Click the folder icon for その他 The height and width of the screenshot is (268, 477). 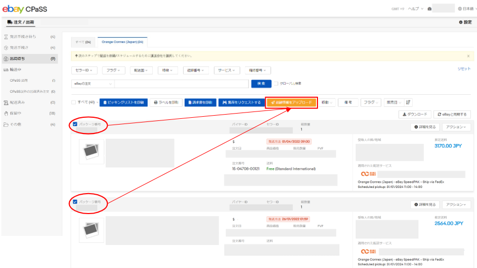pos(6,125)
